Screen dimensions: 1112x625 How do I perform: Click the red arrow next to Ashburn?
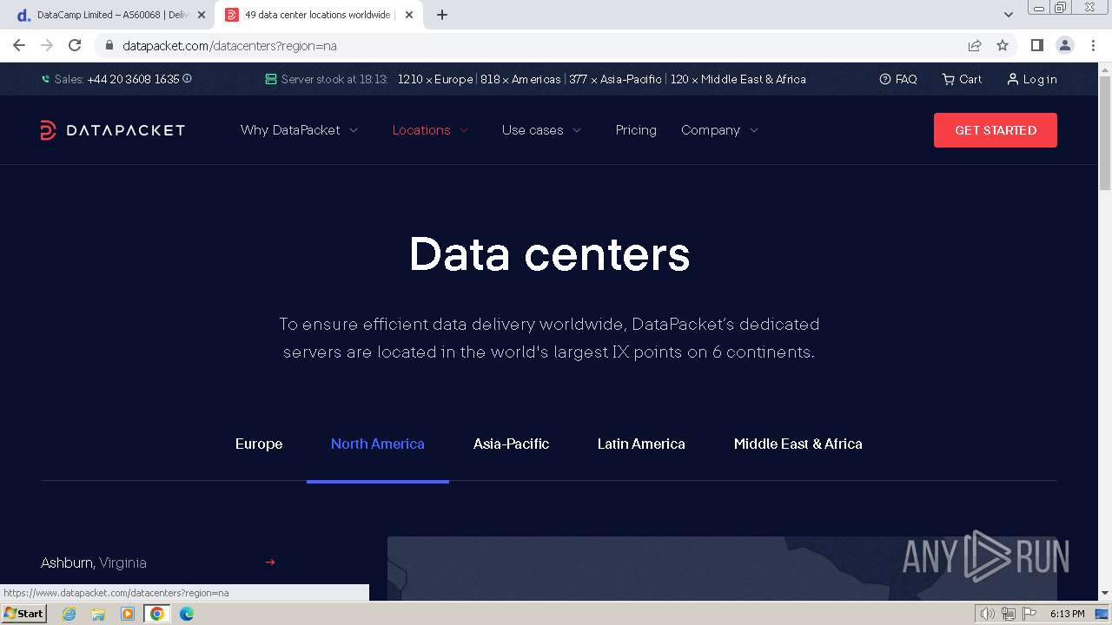pos(270,562)
